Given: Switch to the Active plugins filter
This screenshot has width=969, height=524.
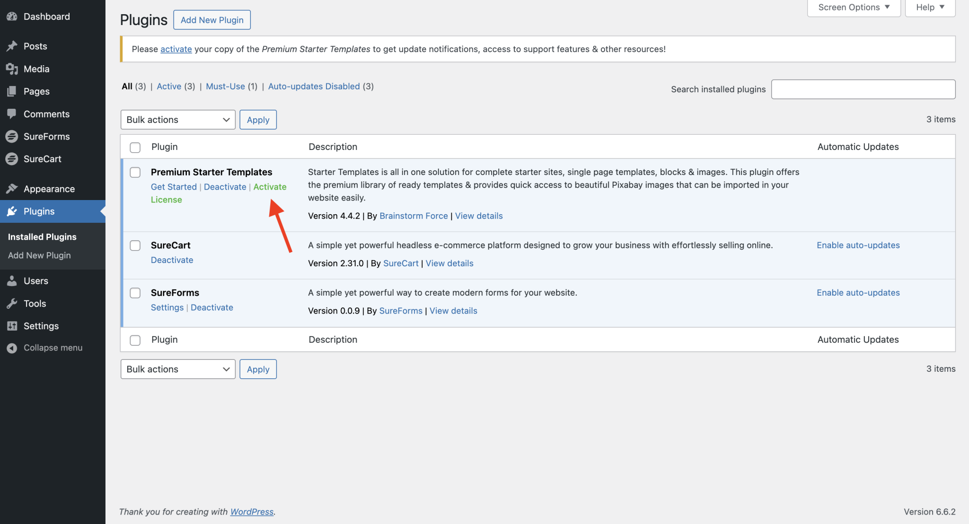Looking at the screenshot, I should coord(169,86).
